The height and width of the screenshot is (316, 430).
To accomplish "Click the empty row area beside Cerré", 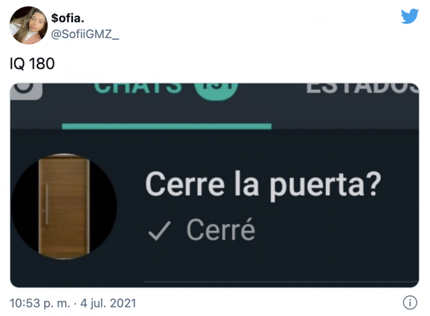I will [338, 230].
